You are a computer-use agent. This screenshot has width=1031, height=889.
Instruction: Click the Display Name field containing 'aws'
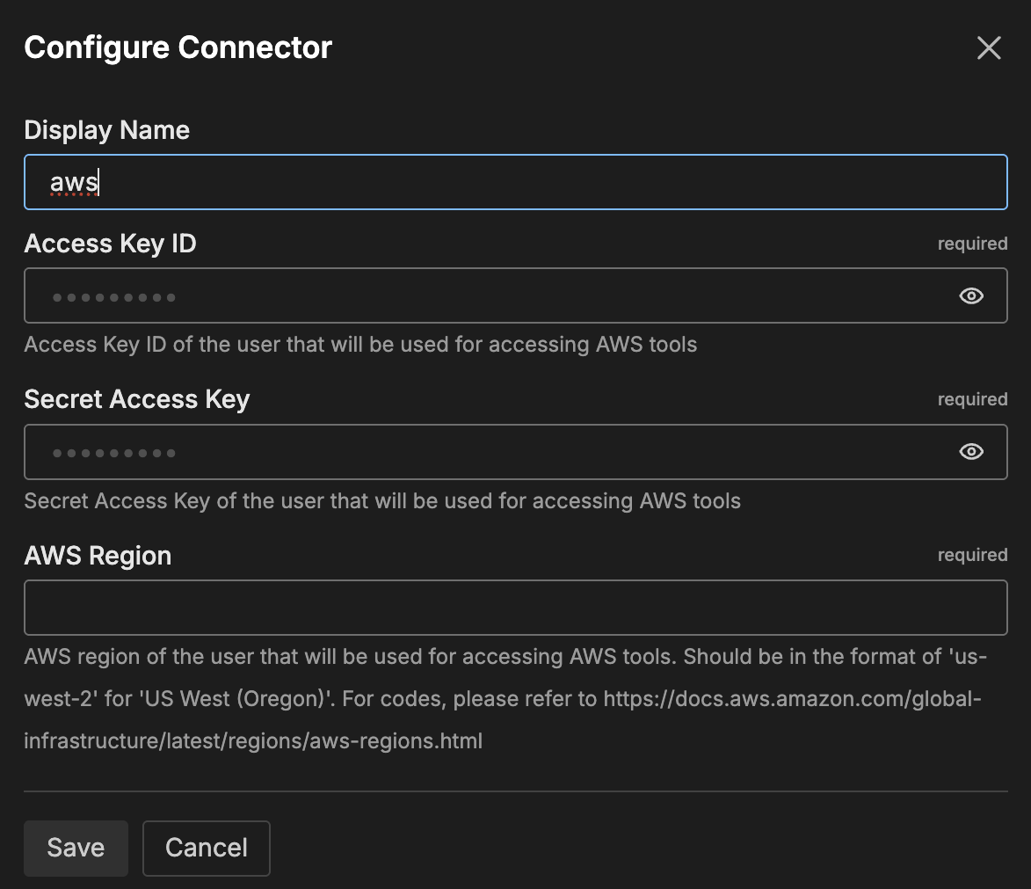pos(515,182)
